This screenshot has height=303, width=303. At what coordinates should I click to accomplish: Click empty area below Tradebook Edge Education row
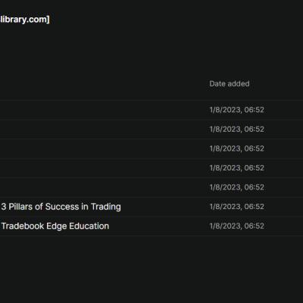click(151, 267)
